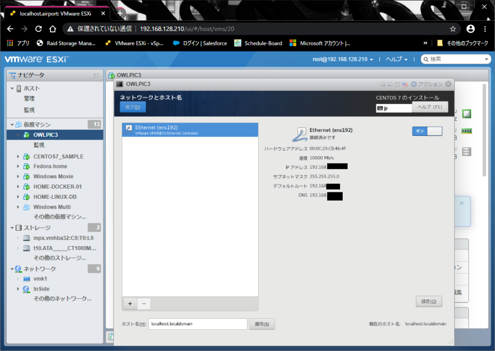This screenshot has height=351, width=495.
Task: Click the ストレージ storage stack icon
Action: 19,228
